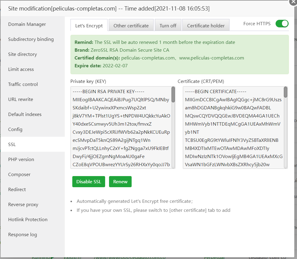Click the BEGIN CERTIFICATE line
The height and width of the screenshot is (259, 297).
(x=216, y=92)
